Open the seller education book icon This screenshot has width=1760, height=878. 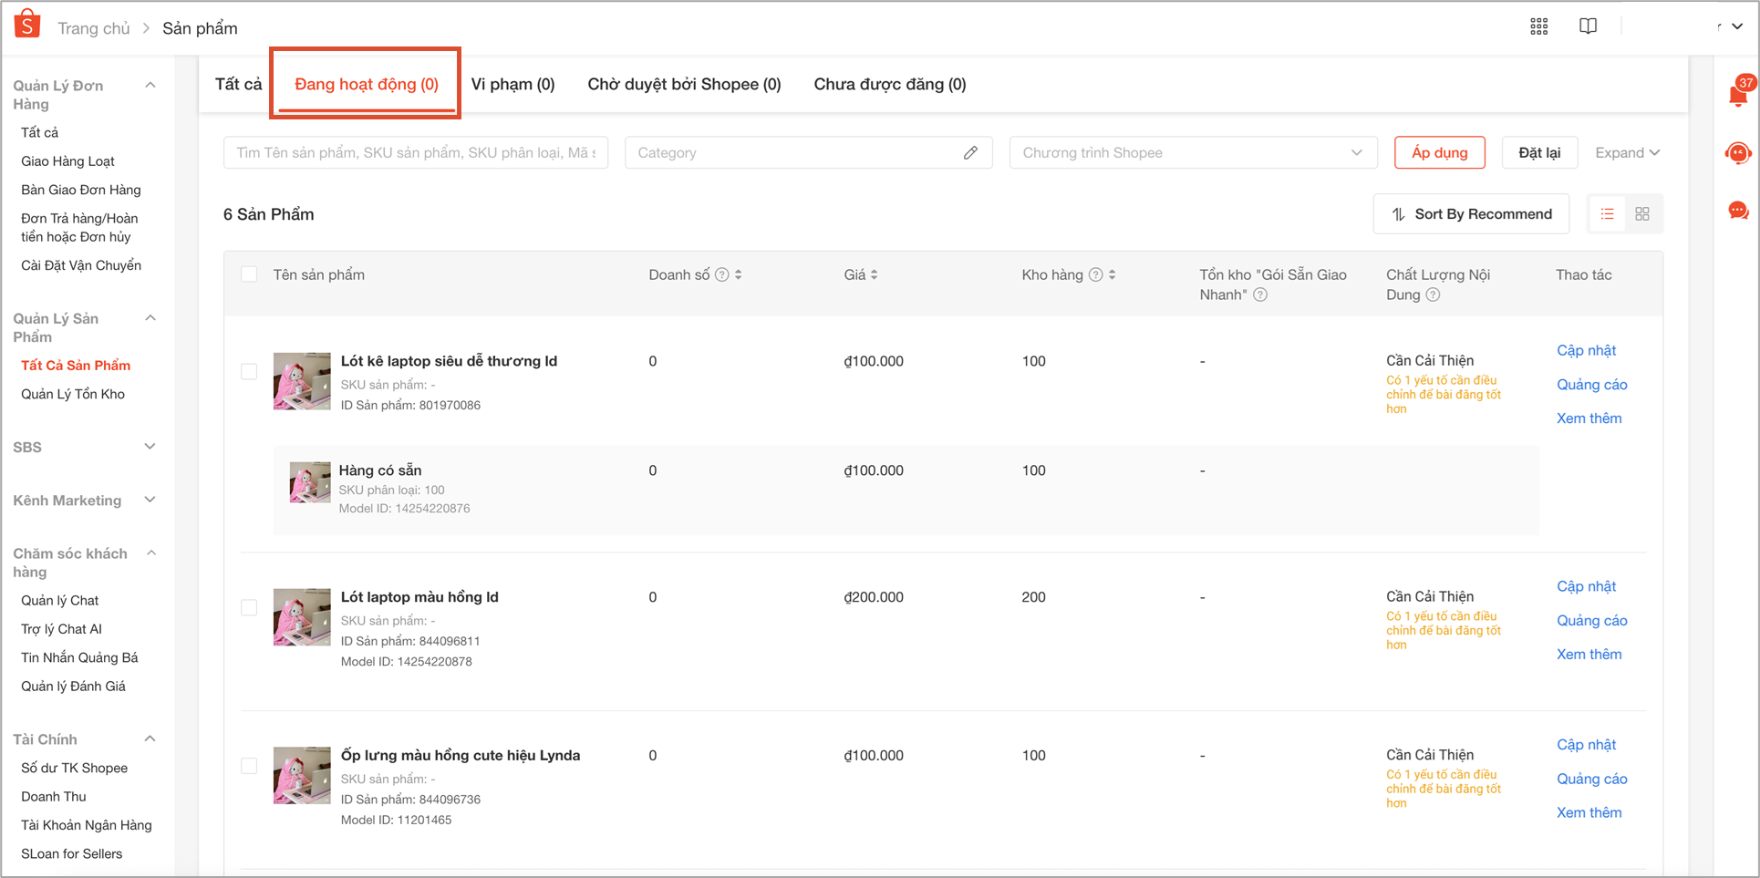click(x=1588, y=26)
